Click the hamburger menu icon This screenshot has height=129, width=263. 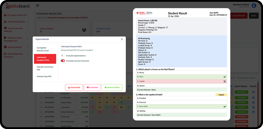pos(38,6)
